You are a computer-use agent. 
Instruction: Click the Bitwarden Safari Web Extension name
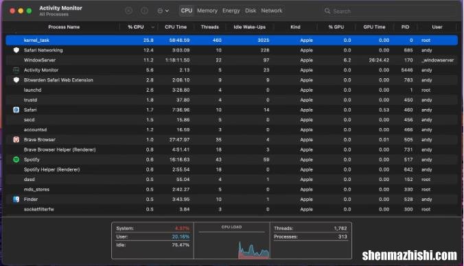point(58,80)
